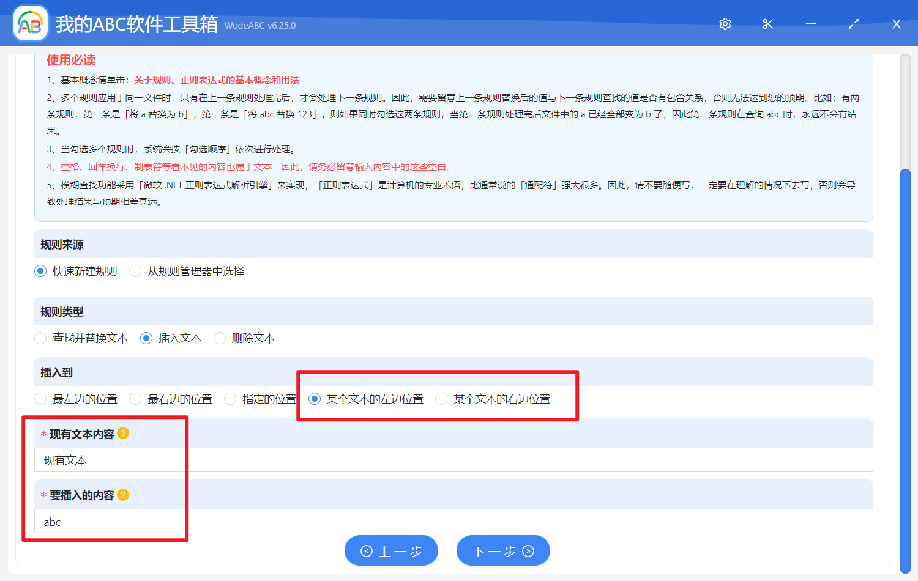
Task: Open the settings gear icon
Action: point(725,24)
